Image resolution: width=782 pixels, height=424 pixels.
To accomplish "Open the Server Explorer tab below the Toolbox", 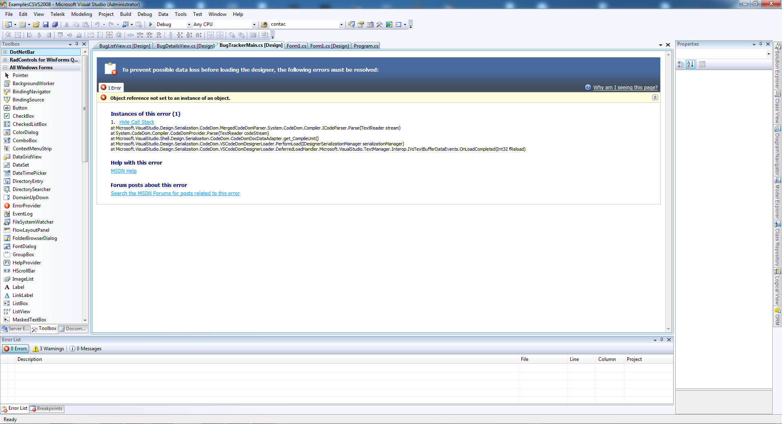I will coord(15,329).
